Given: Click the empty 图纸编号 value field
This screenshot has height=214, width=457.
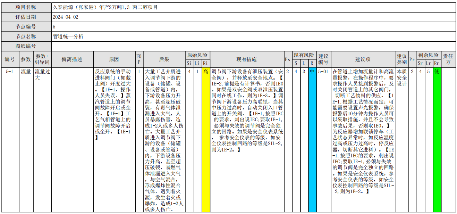Looking at the screenshot, I should click(x=254, y=46).
